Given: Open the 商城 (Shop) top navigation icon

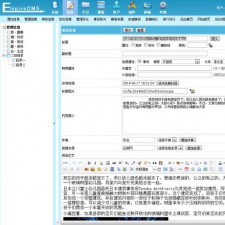Looking at the screenshot, I should click(x=147, y=7).
